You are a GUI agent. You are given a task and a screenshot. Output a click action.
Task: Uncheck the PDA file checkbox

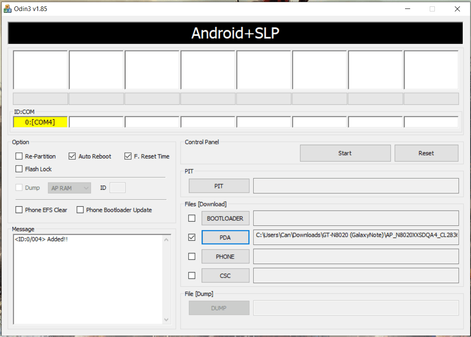pos(191,237)
